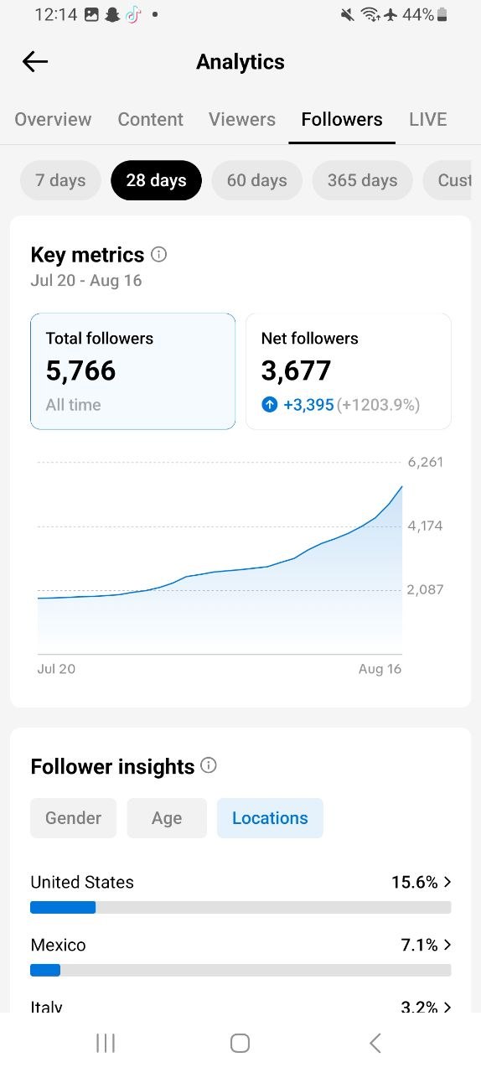Tap net followers blue up-arrow icon
Screen dimensions: 481x1073
click(x=269, y=405)
